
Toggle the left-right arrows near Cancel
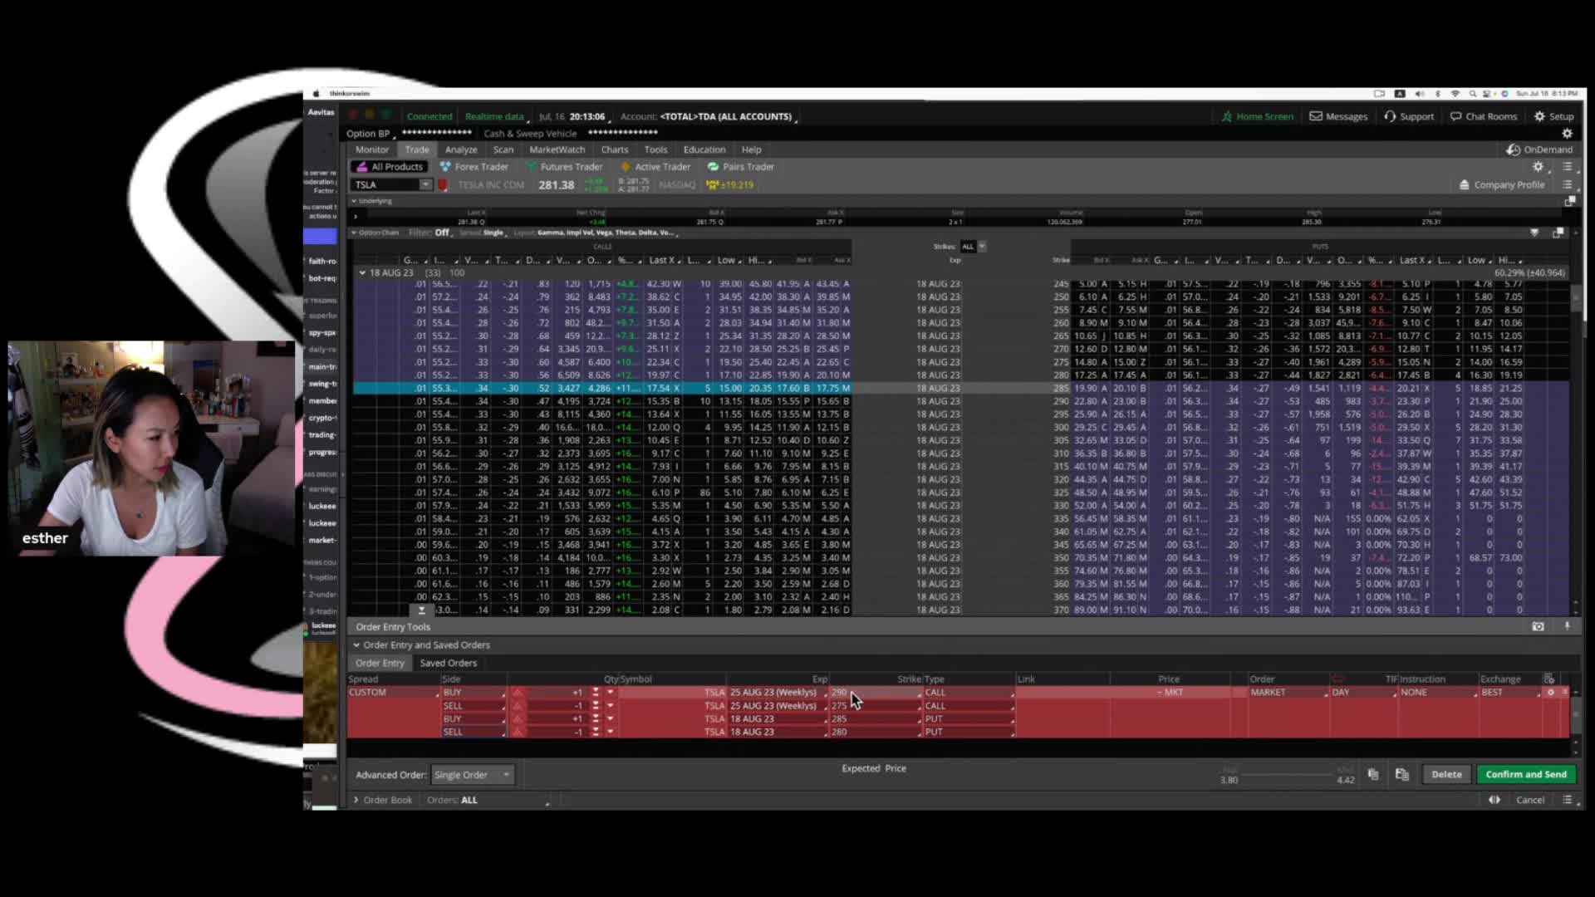click(1494, 800)
